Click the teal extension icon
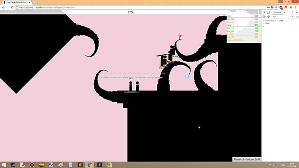This screenshot has height=168, width=299. pos(291,7)
